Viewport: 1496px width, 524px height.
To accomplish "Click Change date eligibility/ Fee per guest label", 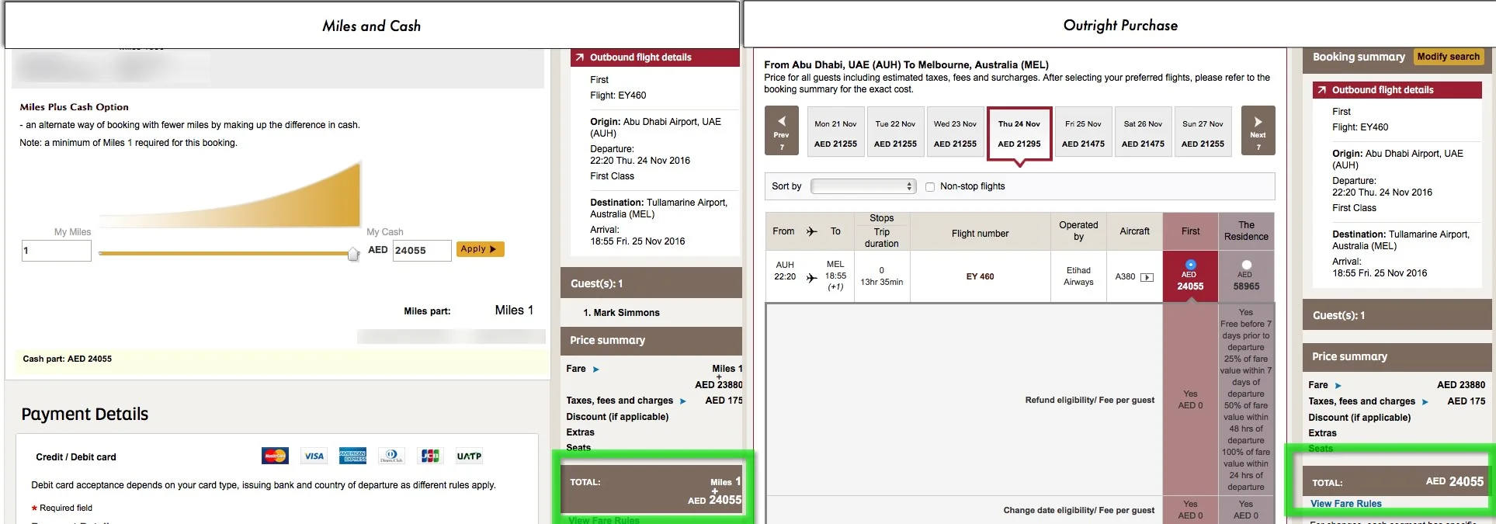I will (1078, 511).
